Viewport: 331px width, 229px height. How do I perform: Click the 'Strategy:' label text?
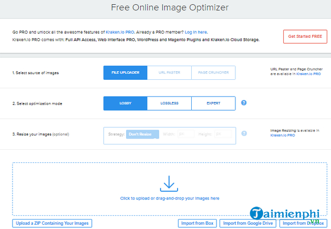(116, 134)
